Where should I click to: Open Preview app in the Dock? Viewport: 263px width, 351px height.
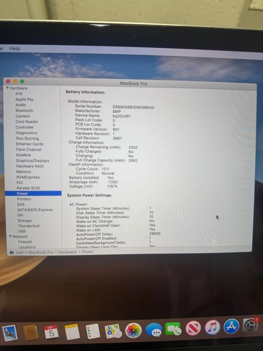tap(9, 333)
